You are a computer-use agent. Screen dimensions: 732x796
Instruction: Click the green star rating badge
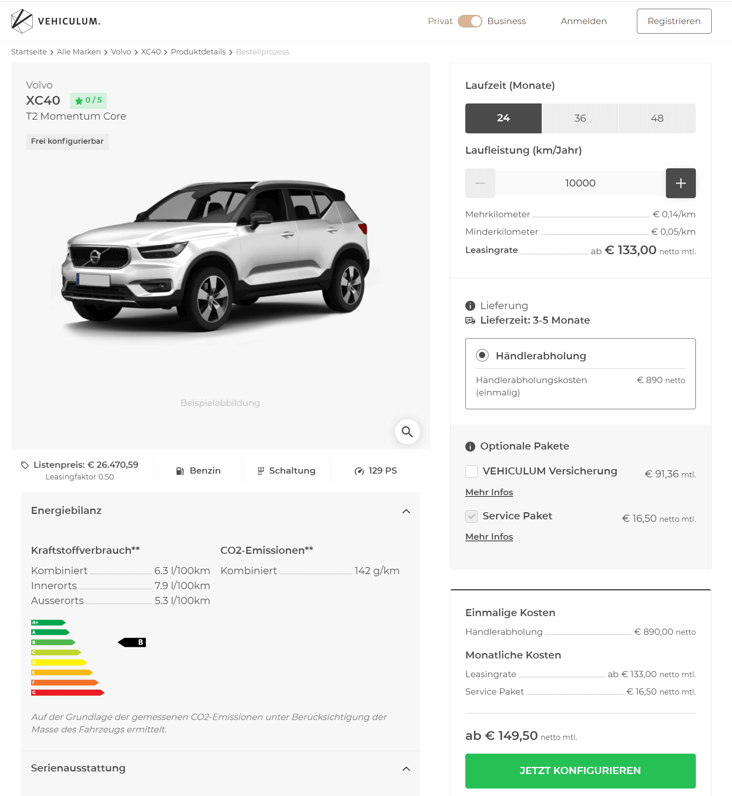pos(88,101)
